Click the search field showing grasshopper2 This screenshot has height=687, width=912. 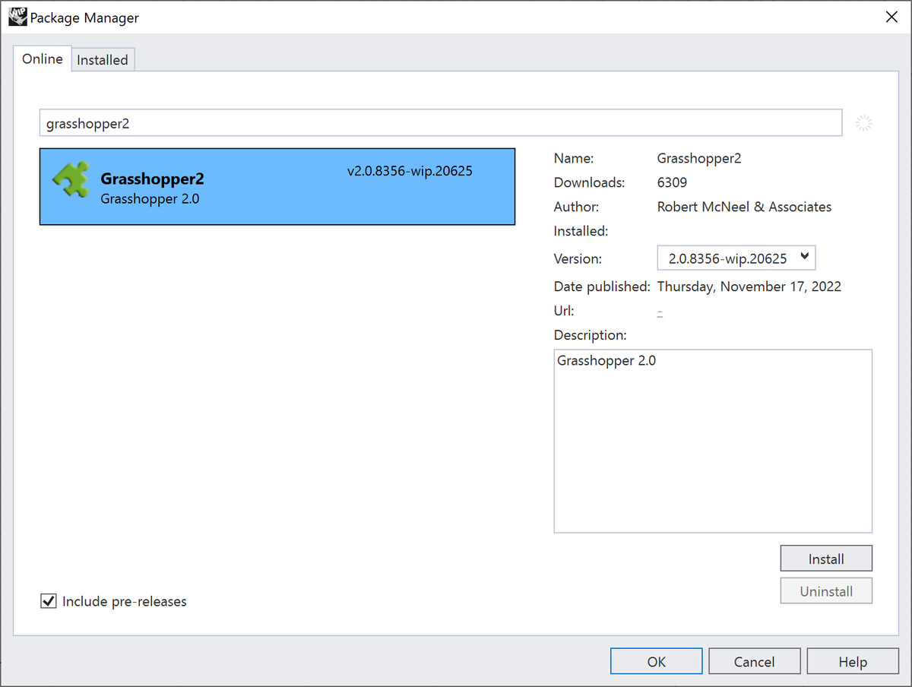tap(441, 122)
